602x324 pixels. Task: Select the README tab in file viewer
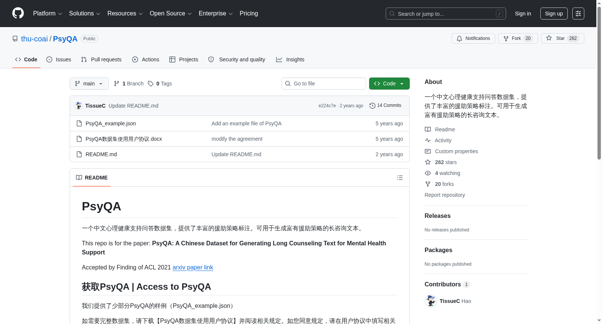pos(92,178)
